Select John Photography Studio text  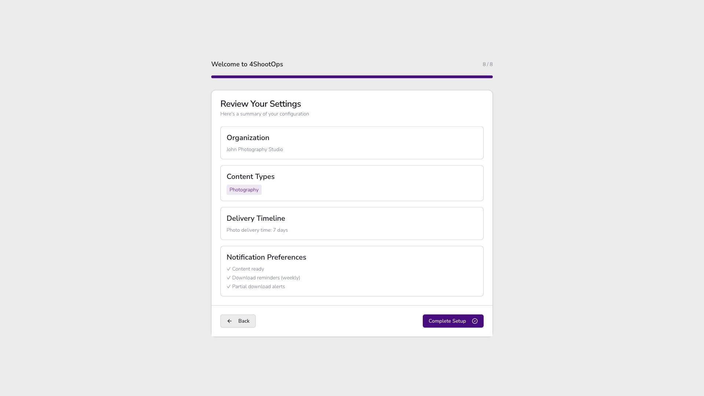click(x=254, y=149)
